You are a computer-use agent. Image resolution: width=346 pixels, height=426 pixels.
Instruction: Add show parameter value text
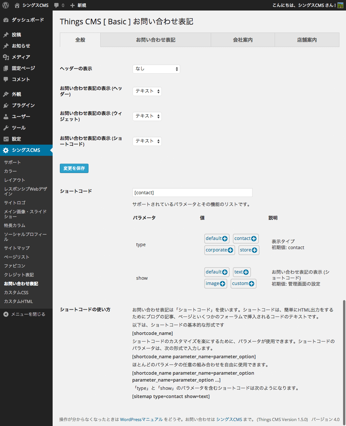[x=242, y=272]
